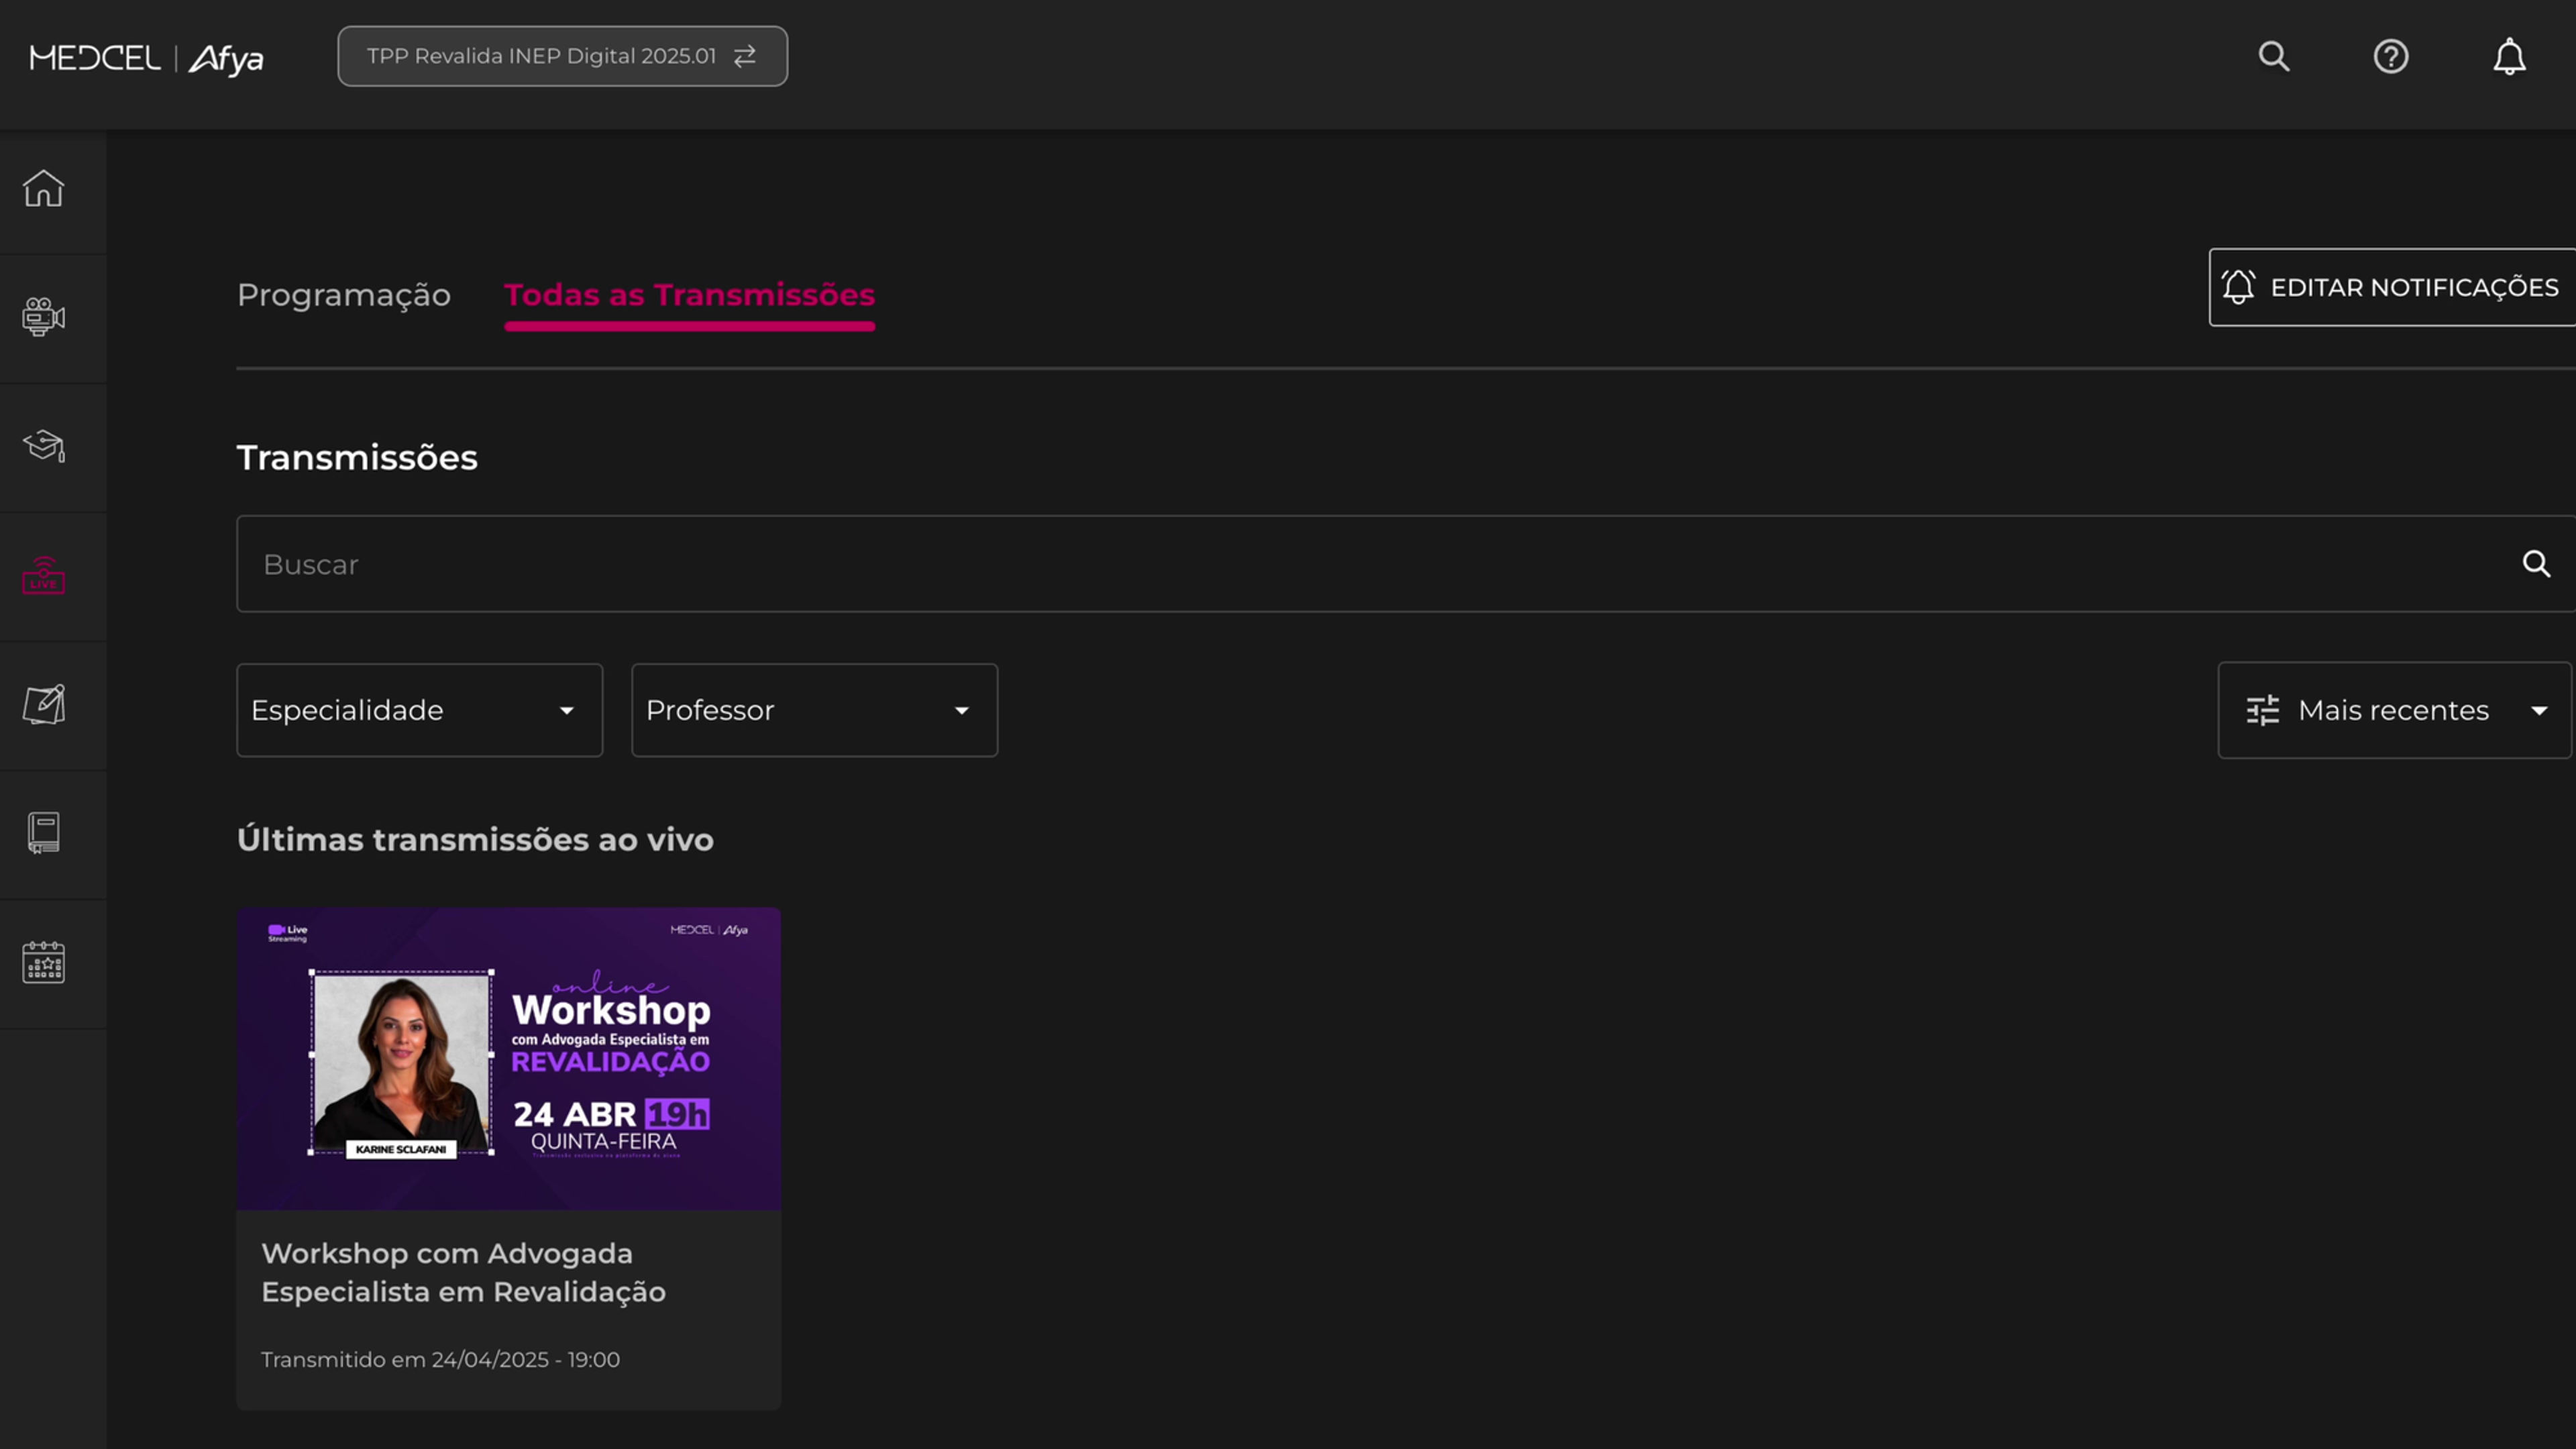Expand the Professor dropdown
The width and height of the screenshot is (2576, 1449).
click(814, 710)
